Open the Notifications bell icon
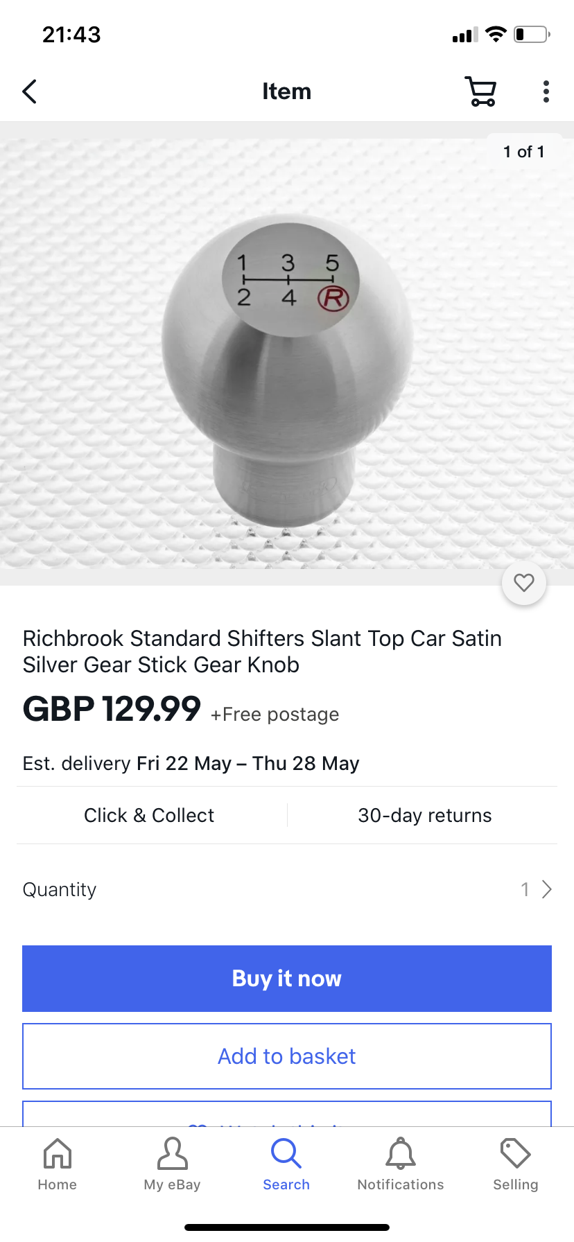The width and height of the screenshot is (574, 1242). click(401, 1155)
